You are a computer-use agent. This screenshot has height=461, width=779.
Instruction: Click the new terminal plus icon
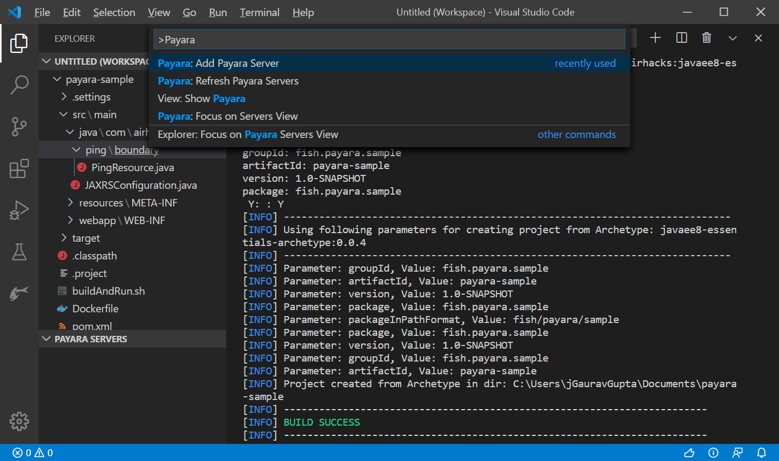[655, 38]
